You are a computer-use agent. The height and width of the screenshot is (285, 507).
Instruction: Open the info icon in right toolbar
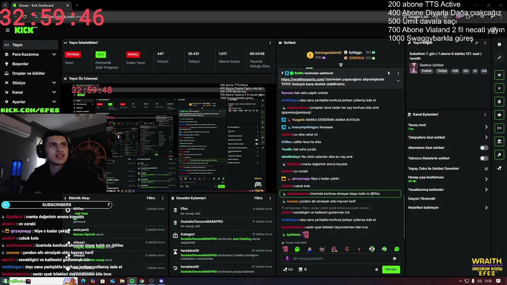tap(499, 44)
